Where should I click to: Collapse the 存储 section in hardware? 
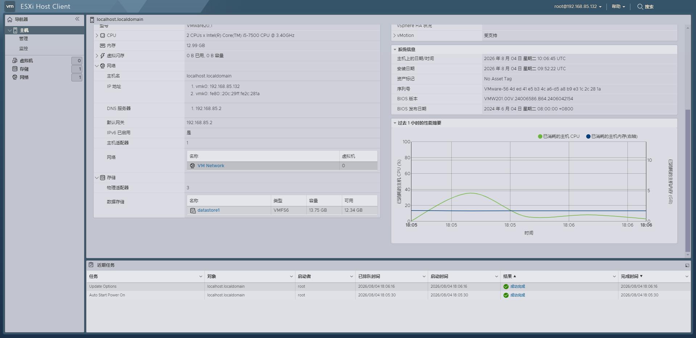97,178
